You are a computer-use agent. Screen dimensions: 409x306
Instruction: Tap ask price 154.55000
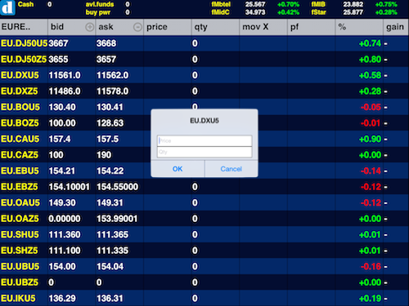(x=118, y=187)
